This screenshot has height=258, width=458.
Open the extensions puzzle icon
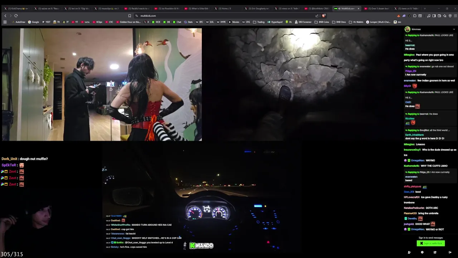pos(414,16)
